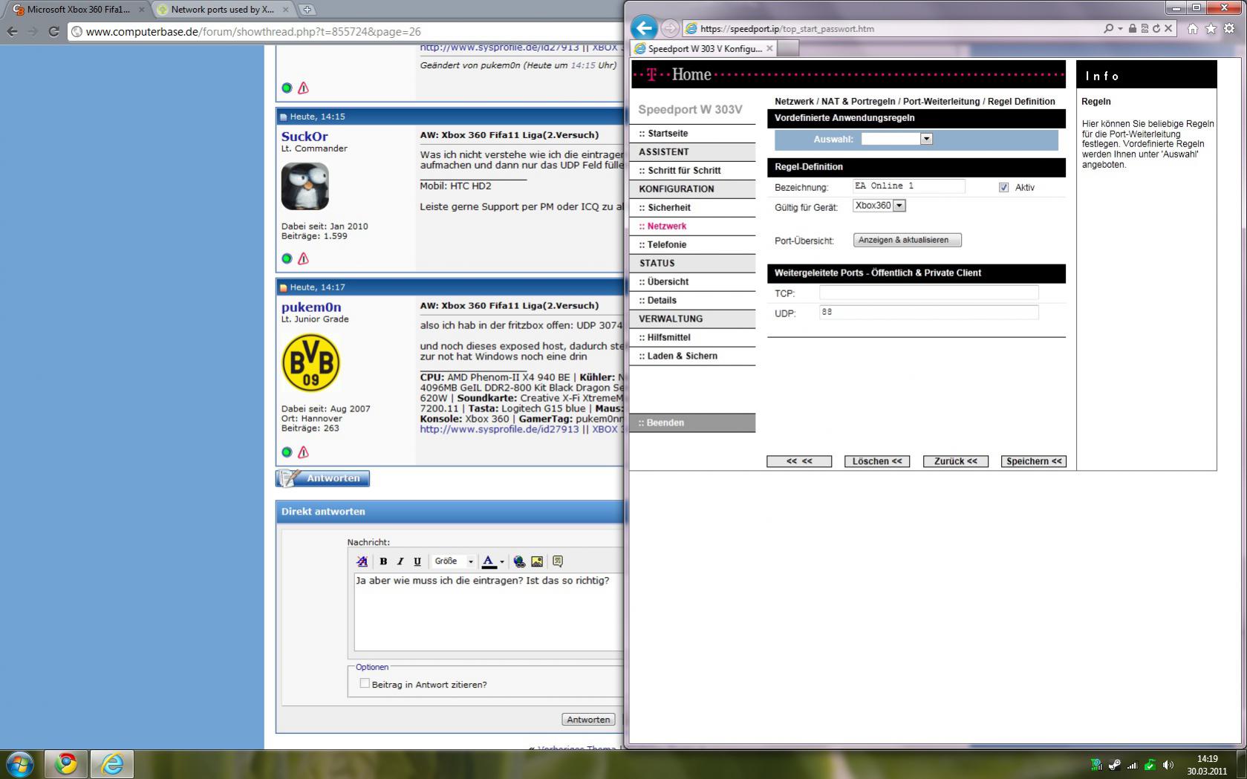Viewport: 1247px width, 779px height.
Task: Insert a link with the globe icon
Action: 519,561
